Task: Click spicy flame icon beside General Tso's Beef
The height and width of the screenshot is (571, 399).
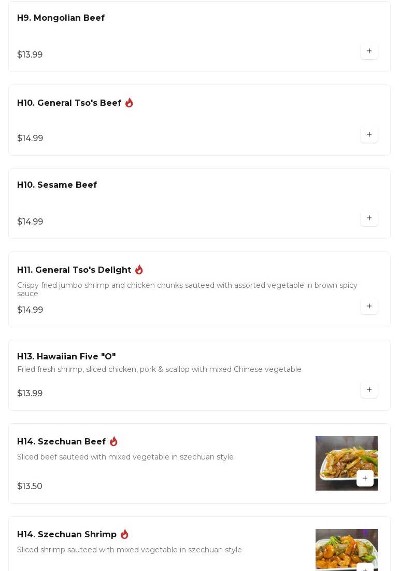Action: click(129, 103)
